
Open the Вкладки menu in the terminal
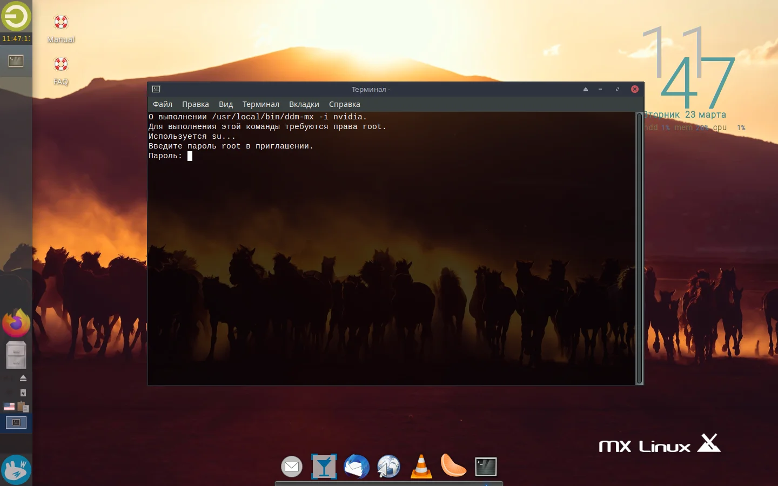pyautogui.click(x=304, y=104)
